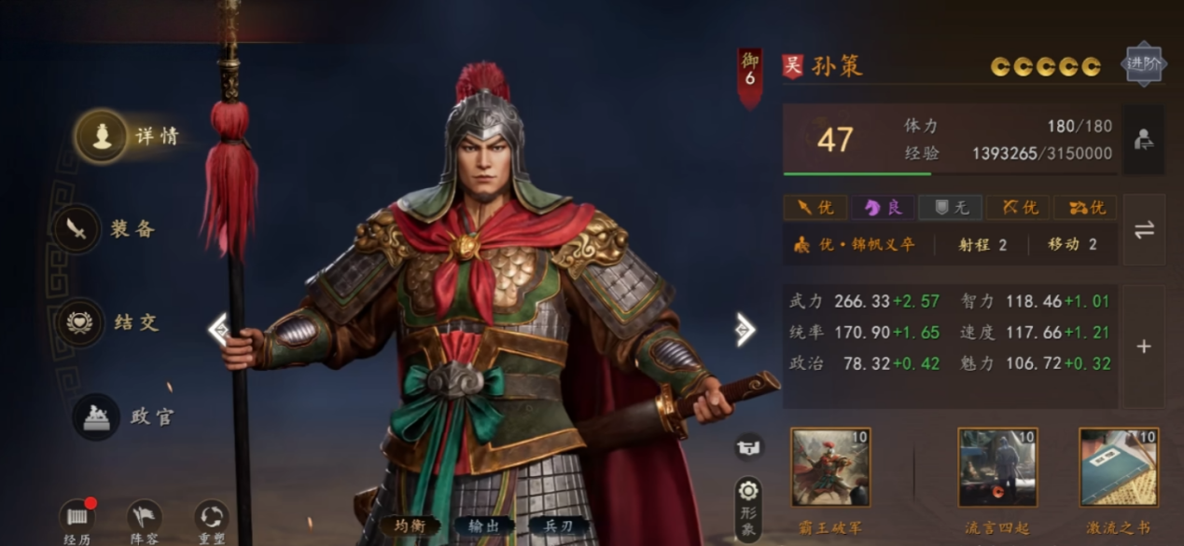The width and height of the screenshot is (1184, 546).
Task: Click the chest icon above 形象
Action: click(x=748, y=446)
